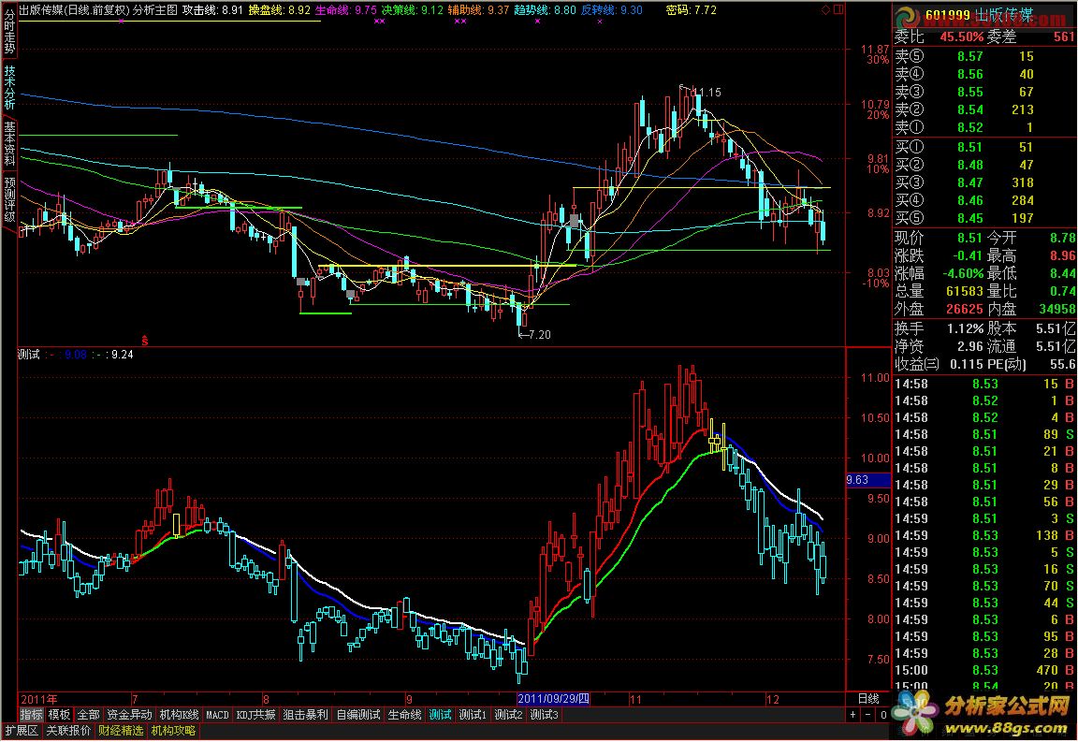Click the 总量 61583 value
This screenshot has width=1078, height=742.
pos(965,292)
